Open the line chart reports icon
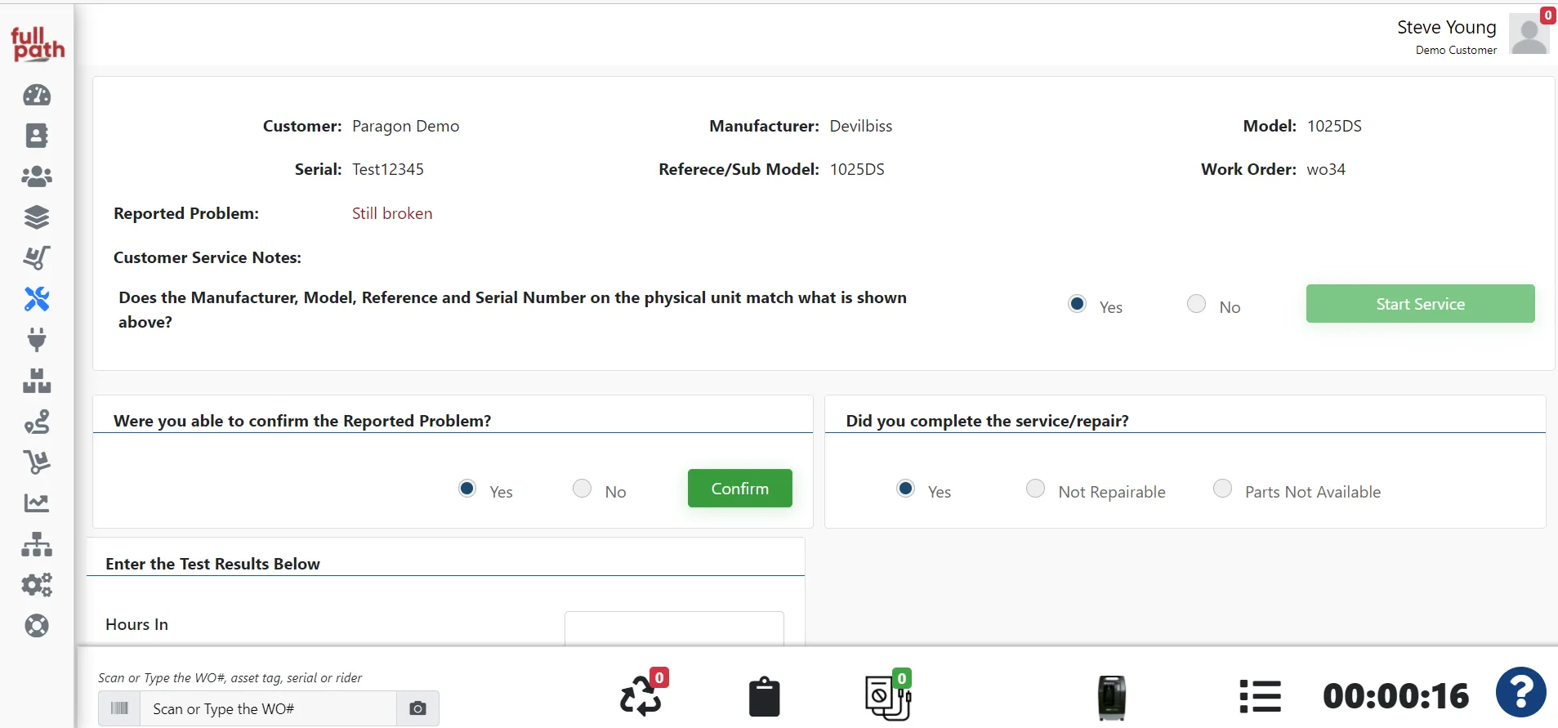This screenshot has width=1558, height=728. 37,503
